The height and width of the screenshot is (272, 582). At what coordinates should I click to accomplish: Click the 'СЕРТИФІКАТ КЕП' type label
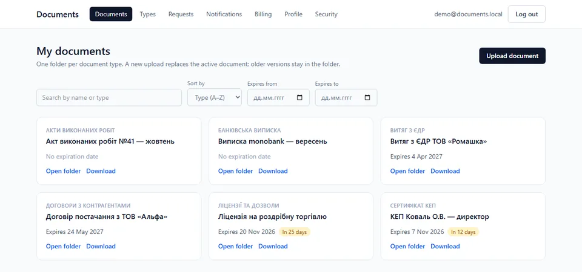tap(413, 206)
